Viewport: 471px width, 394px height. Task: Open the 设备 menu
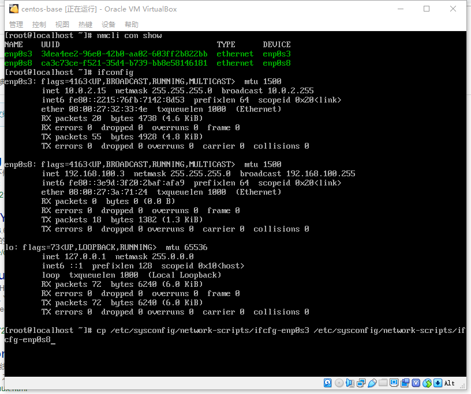coord(109,25)
